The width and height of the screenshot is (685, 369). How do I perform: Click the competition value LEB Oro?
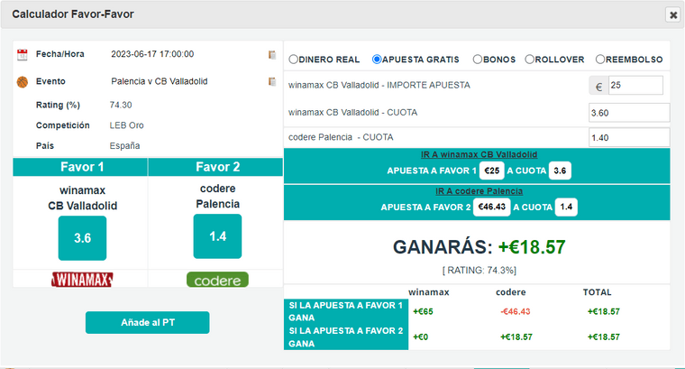click(127, 125)
